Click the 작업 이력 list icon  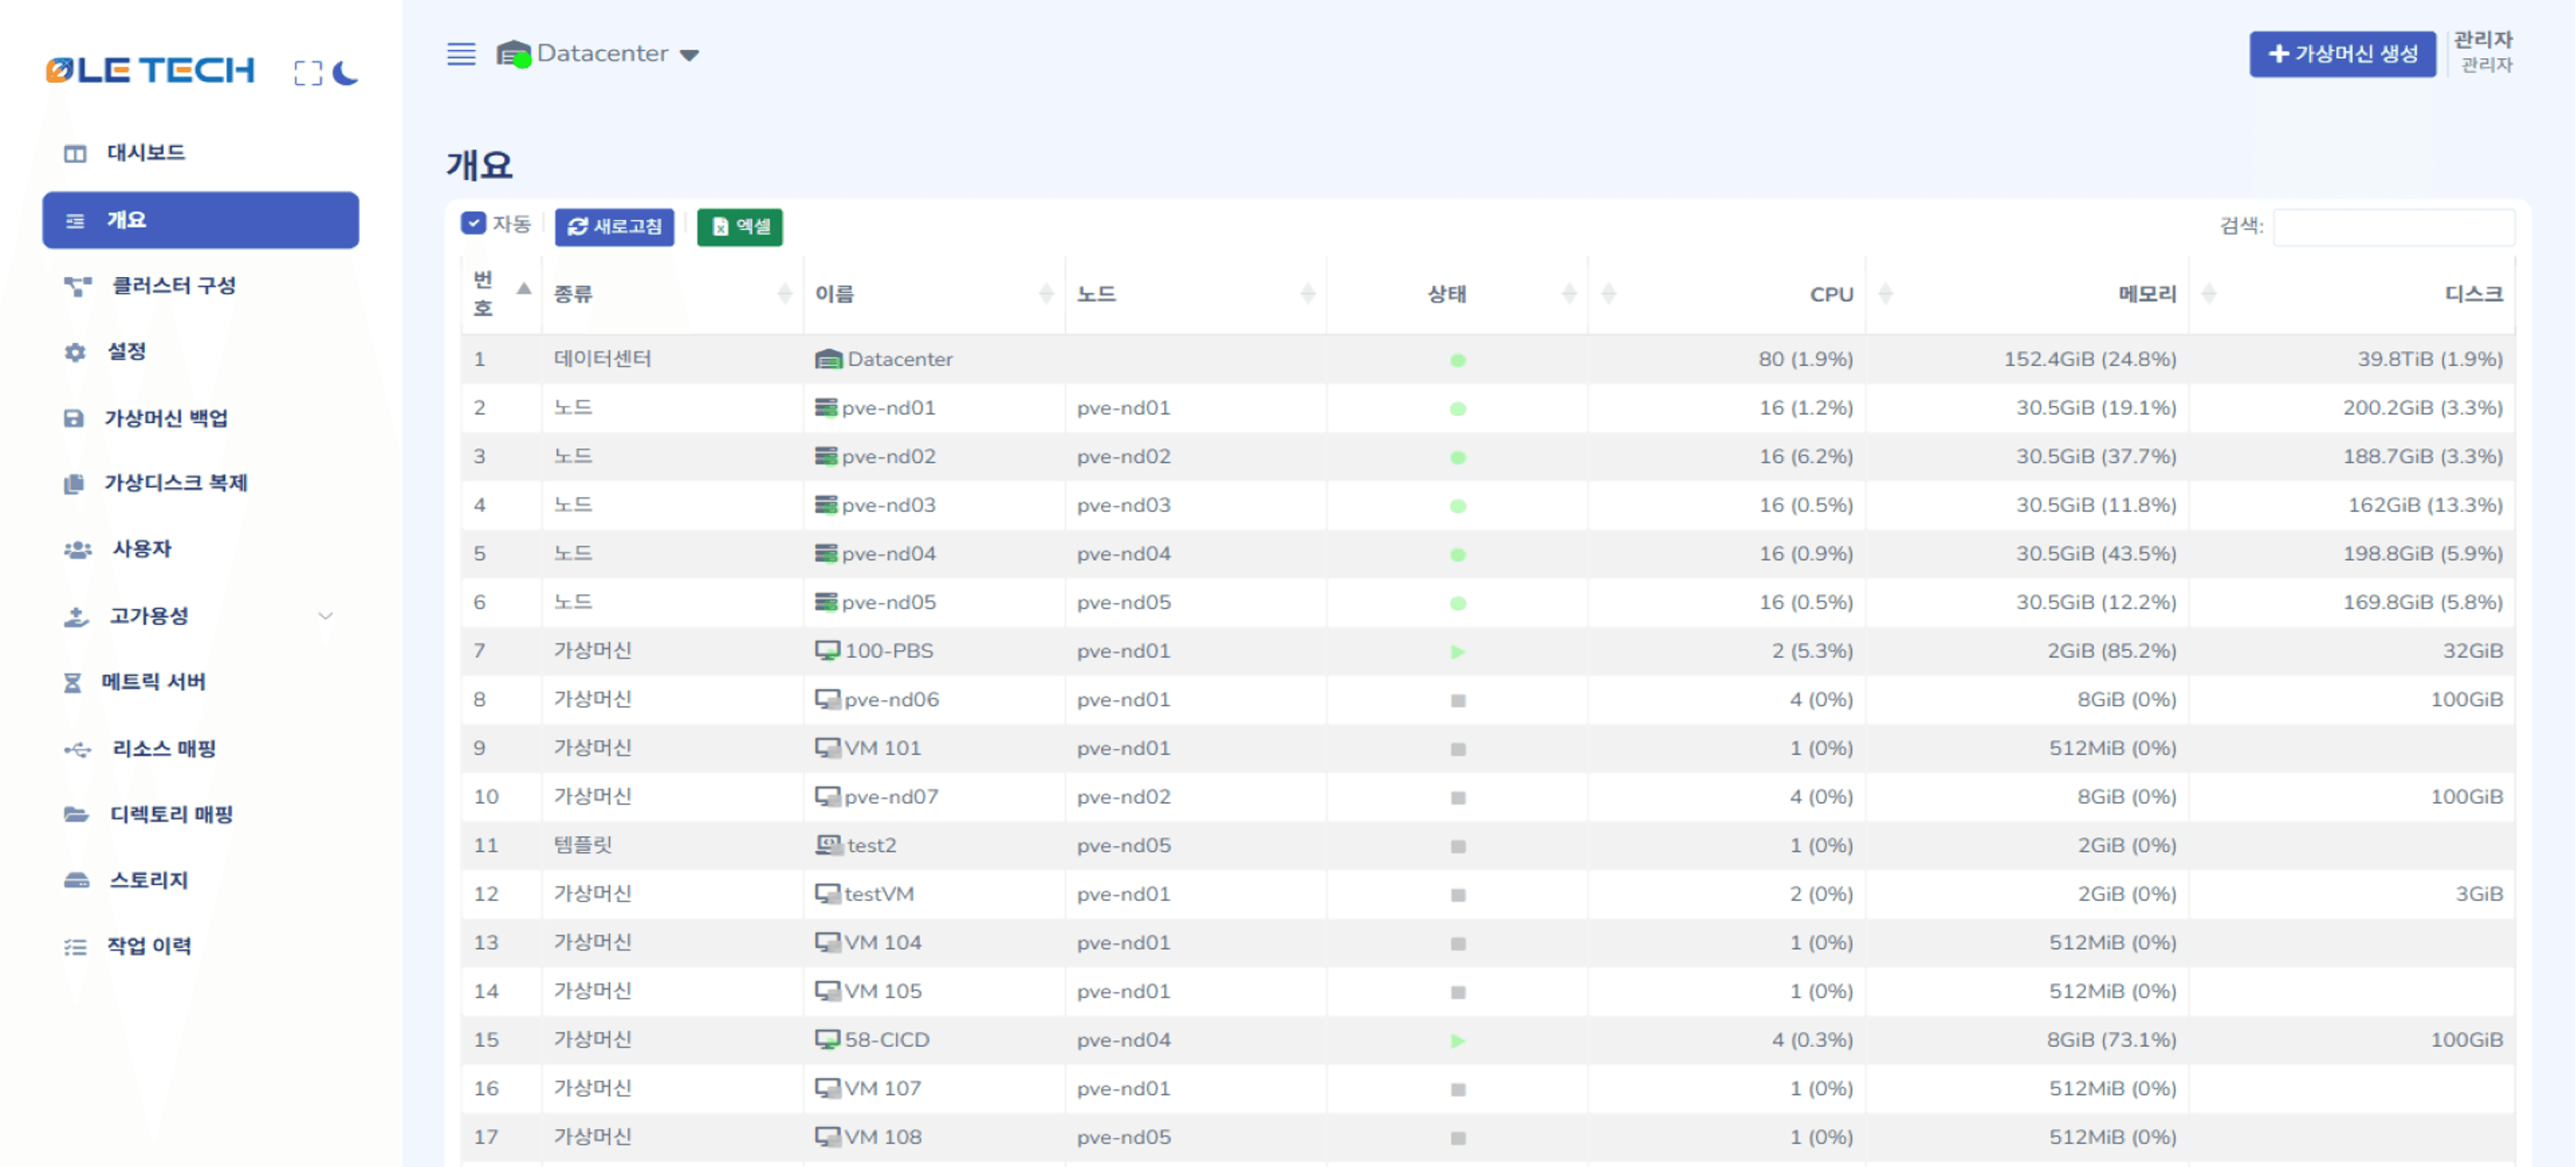[75, 947]
